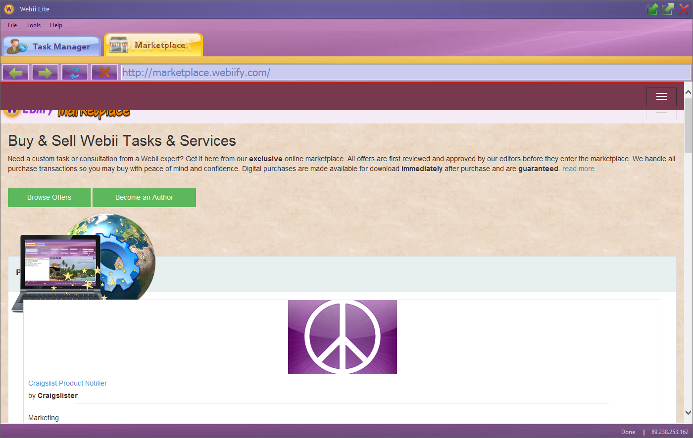Viewport: 693px width, 438px height.
Task: Open the Help menu
Action: (56, 25)
